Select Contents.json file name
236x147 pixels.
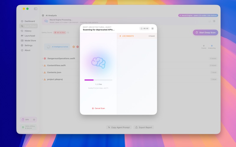[54, 72]
